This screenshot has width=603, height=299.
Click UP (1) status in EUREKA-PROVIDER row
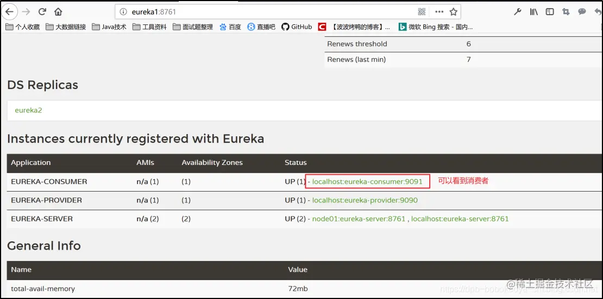pyautogui.click(x=296, y=200)
